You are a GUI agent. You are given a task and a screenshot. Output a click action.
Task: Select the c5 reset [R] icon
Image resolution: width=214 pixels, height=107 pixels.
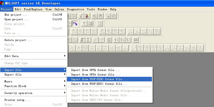pyautogui.click(x=160, y=48)
